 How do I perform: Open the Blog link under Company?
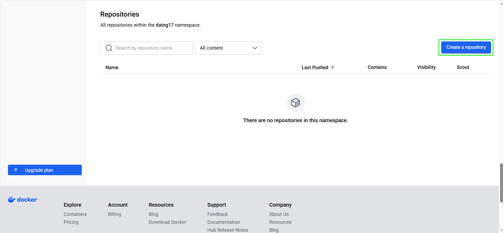pyautogui.click(x=274, y=230)
